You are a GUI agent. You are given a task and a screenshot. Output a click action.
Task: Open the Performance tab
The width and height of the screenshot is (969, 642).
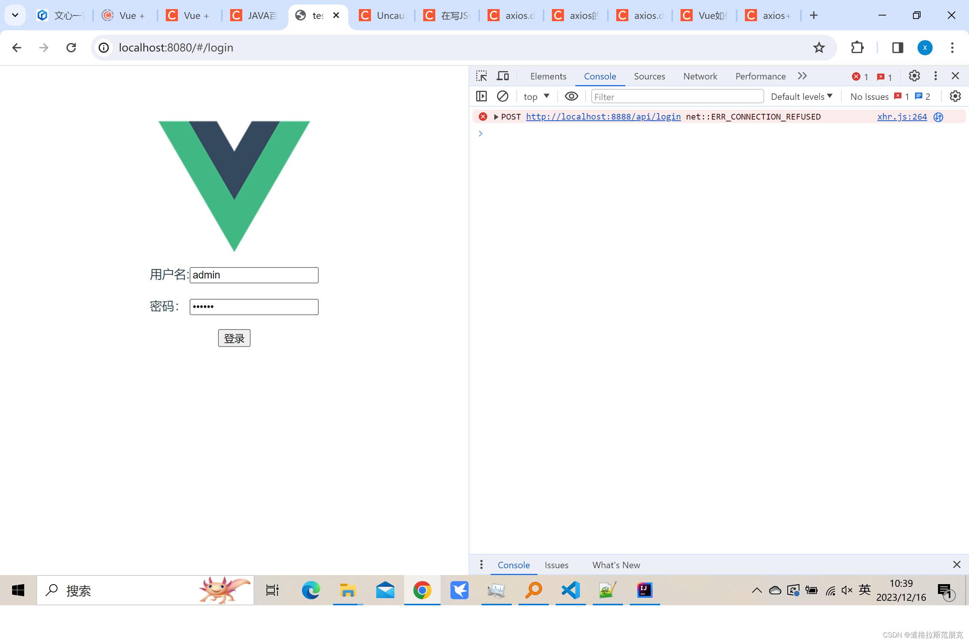[760, 76]
